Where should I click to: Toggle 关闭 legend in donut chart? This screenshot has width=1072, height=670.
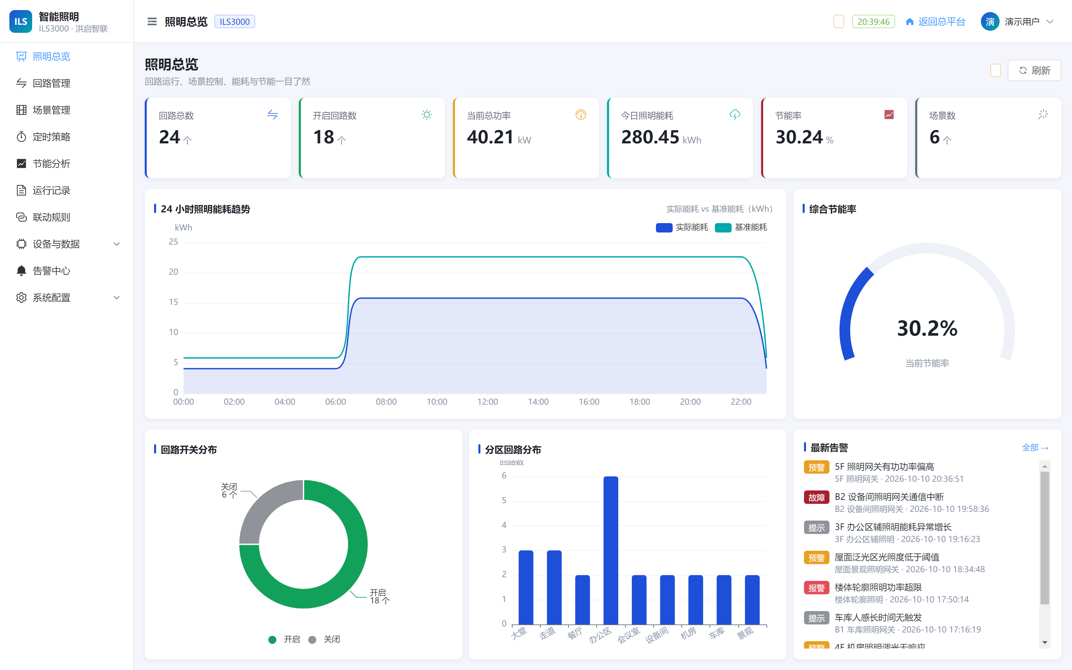[x=324, y=640]
